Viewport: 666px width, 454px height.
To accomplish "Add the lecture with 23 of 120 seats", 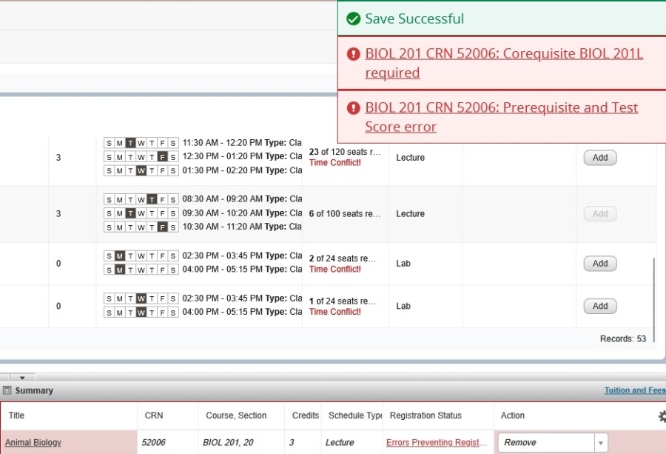I will click(599, 158).
